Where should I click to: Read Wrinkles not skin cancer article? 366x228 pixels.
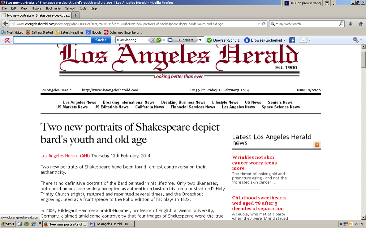coord(254,163)
